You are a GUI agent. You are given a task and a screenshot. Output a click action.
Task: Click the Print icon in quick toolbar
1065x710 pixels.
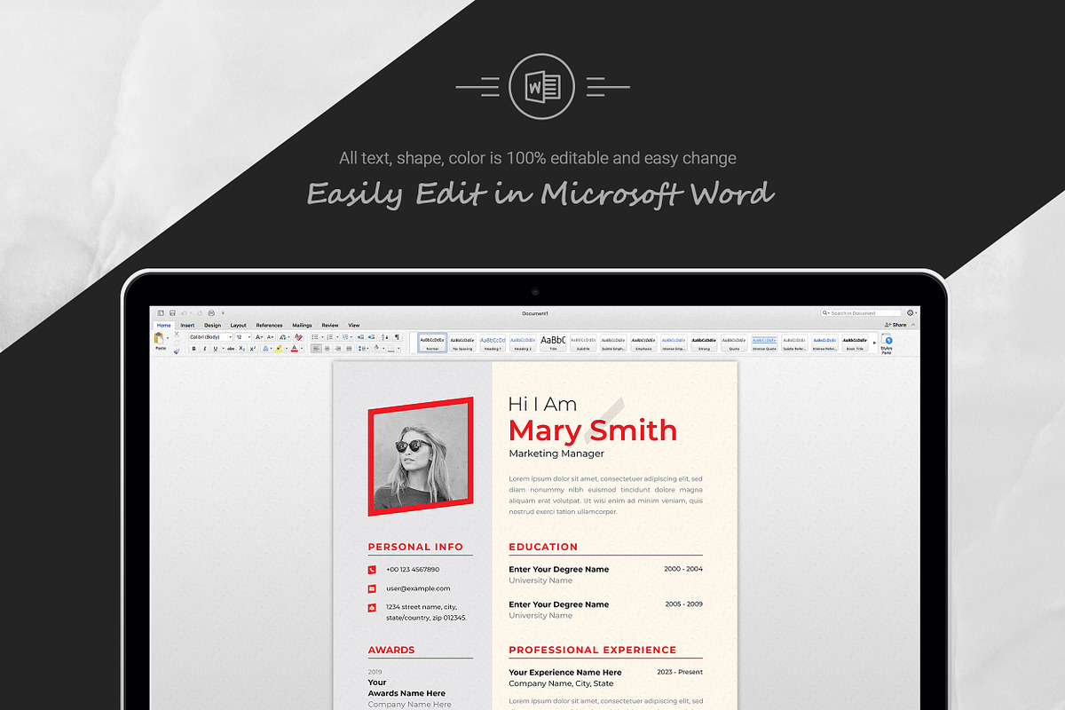tap(211, 312)
